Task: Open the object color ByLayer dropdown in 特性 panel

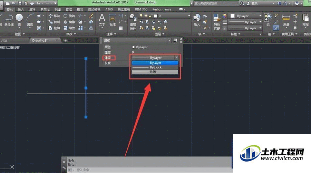Action: [x=245, y=16]
